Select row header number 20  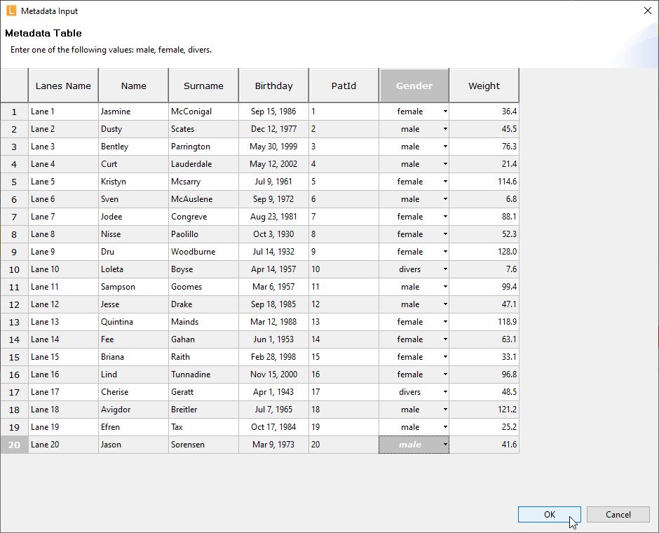point(14,445)
